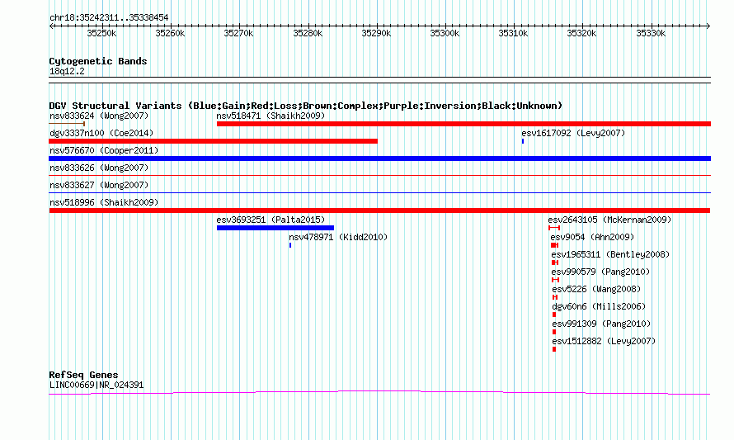
Task: Click the RefSeq Genes track title
Action: coord(83,375)
